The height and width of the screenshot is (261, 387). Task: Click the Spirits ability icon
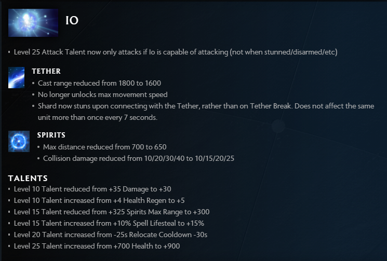19,141
